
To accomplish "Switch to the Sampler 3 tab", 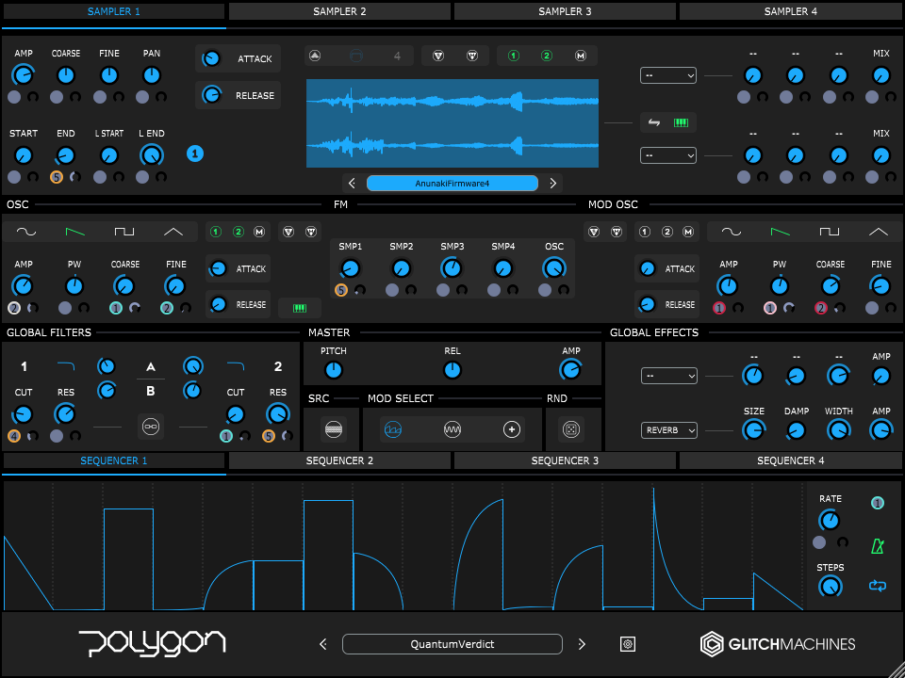I will pyautogui.click(x=565, y=11).
